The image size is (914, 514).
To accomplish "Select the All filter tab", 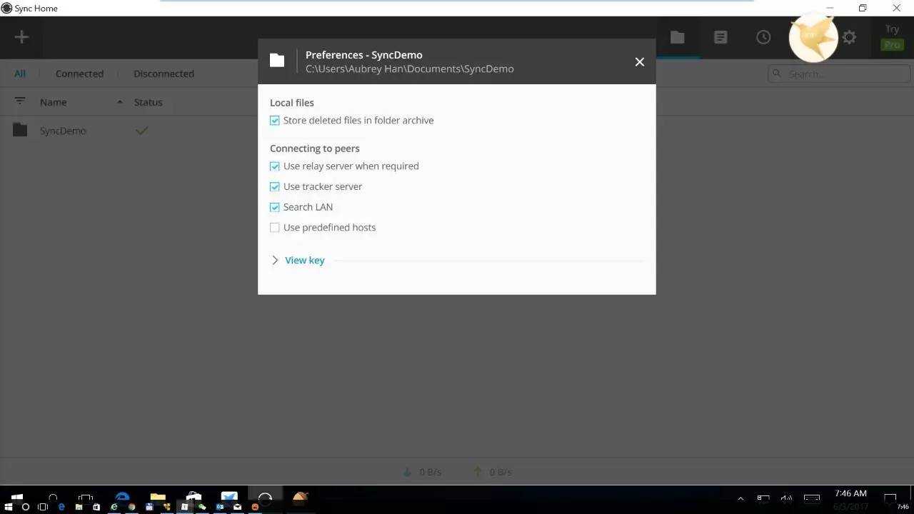I will pyautogui.click(x=20, y=74).
